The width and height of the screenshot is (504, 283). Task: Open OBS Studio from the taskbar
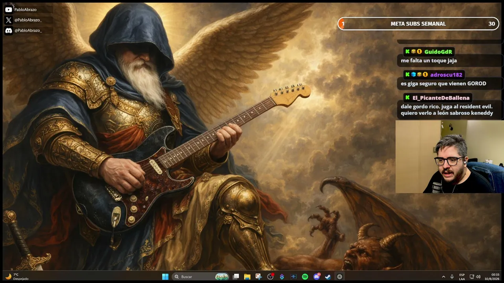[270, 277]
